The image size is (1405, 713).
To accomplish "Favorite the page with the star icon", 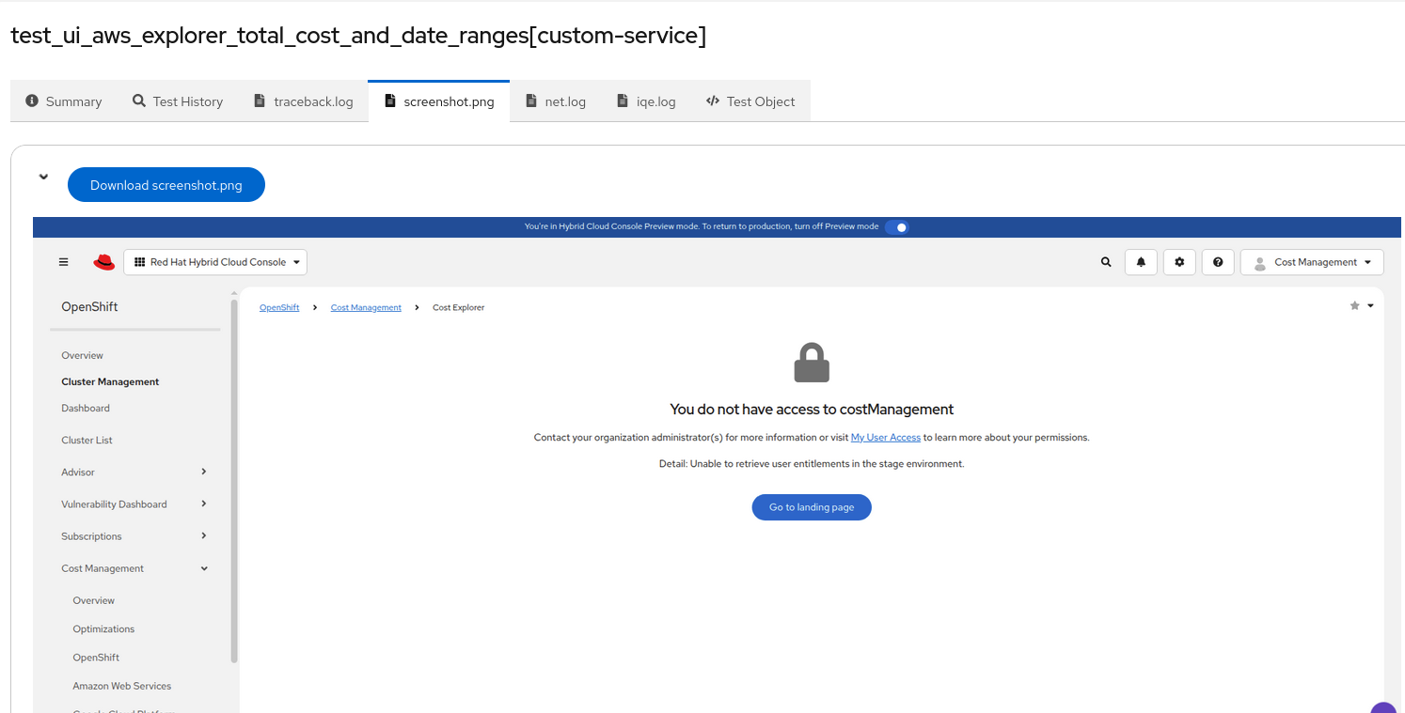I will pyautogui.click(x=1354, y=305).
